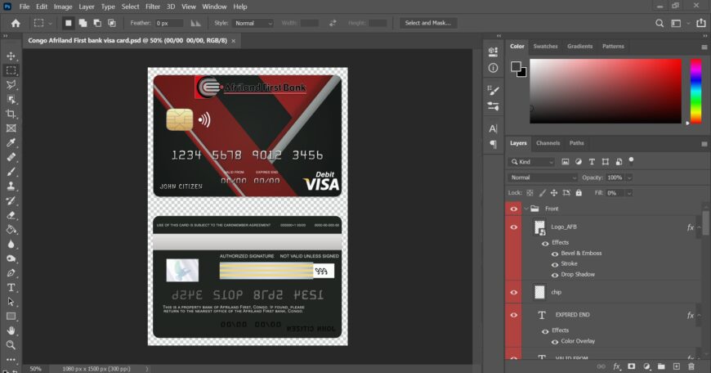Viewport: 711px width, 373px height.
Task: Select the Frame tool
Action: [11, 128]
